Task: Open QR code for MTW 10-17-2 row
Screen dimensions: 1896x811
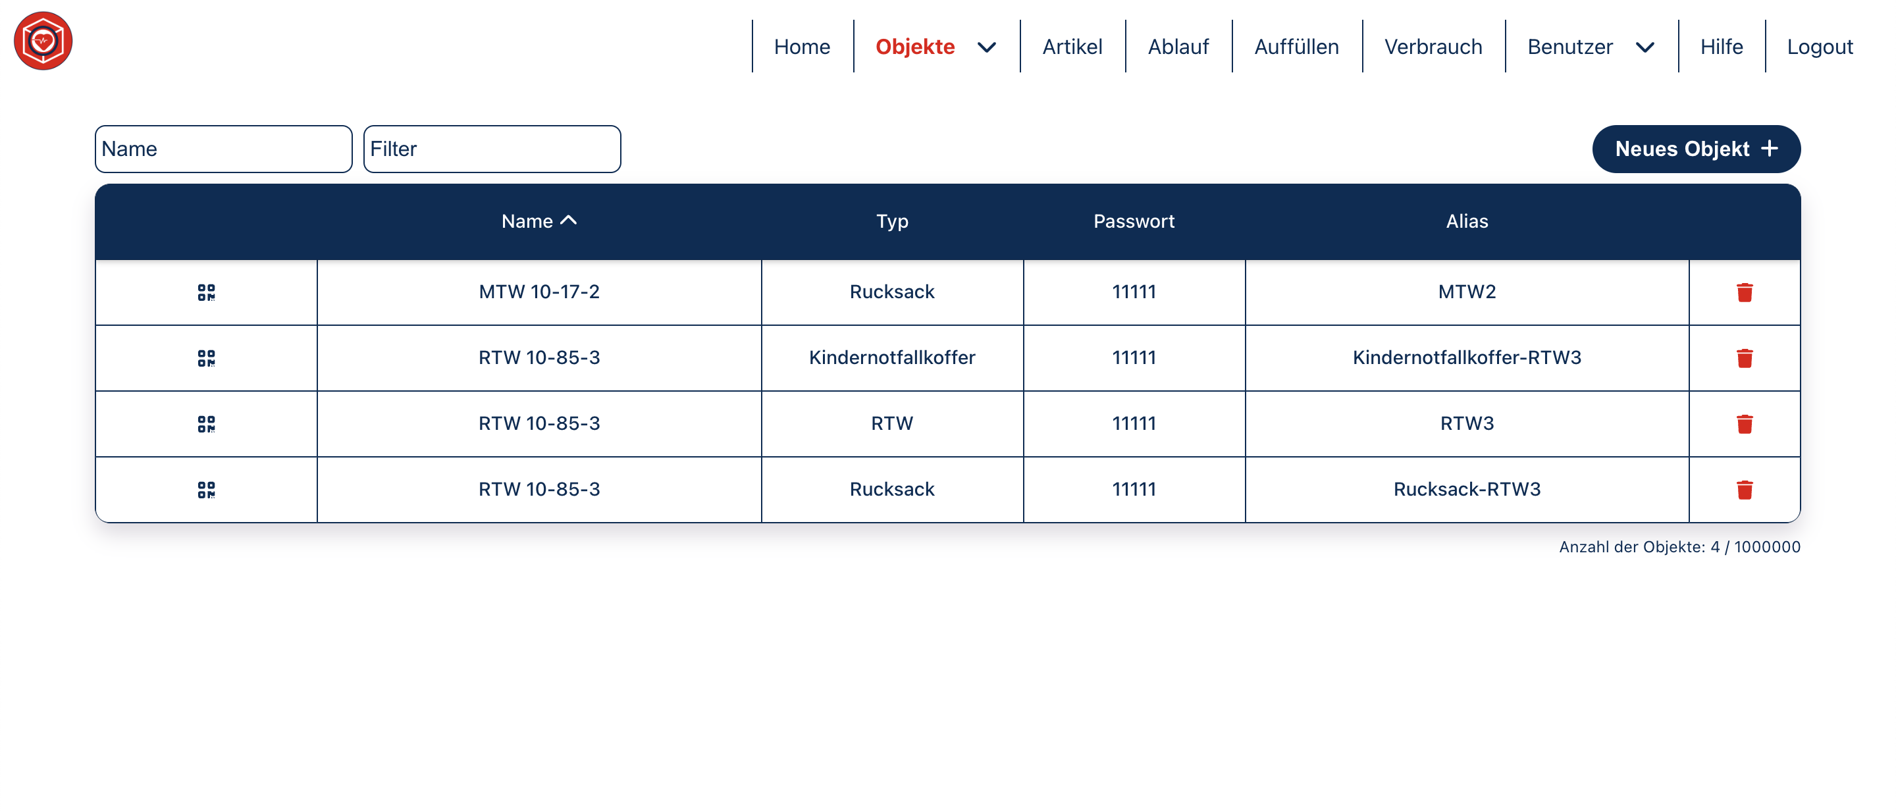Action: 206,292
